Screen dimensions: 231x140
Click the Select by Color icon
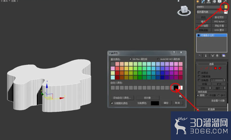181,97
